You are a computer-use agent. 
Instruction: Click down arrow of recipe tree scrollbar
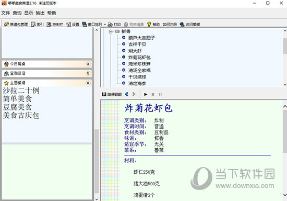[x=285, y=85]
